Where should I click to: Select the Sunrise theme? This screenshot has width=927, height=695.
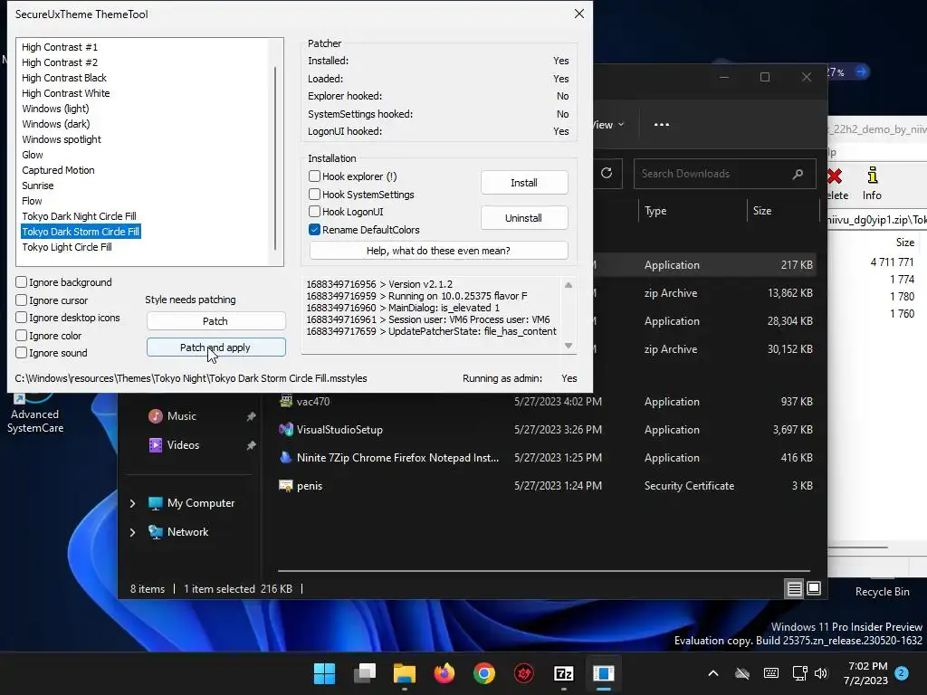coord(38,186)
